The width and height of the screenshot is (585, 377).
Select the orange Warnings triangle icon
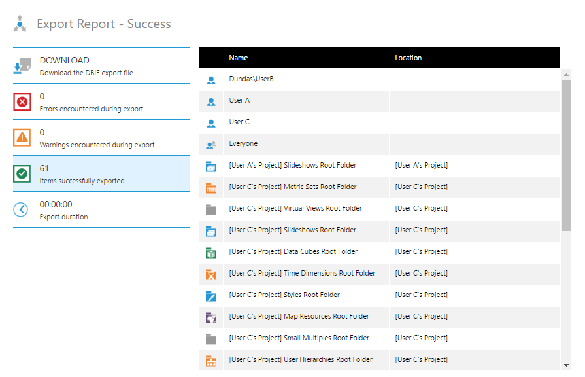tap(22, 137)
